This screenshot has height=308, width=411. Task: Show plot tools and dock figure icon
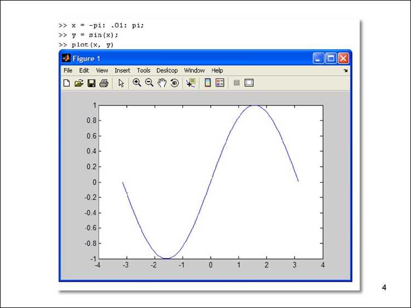(x=249, y=83)
